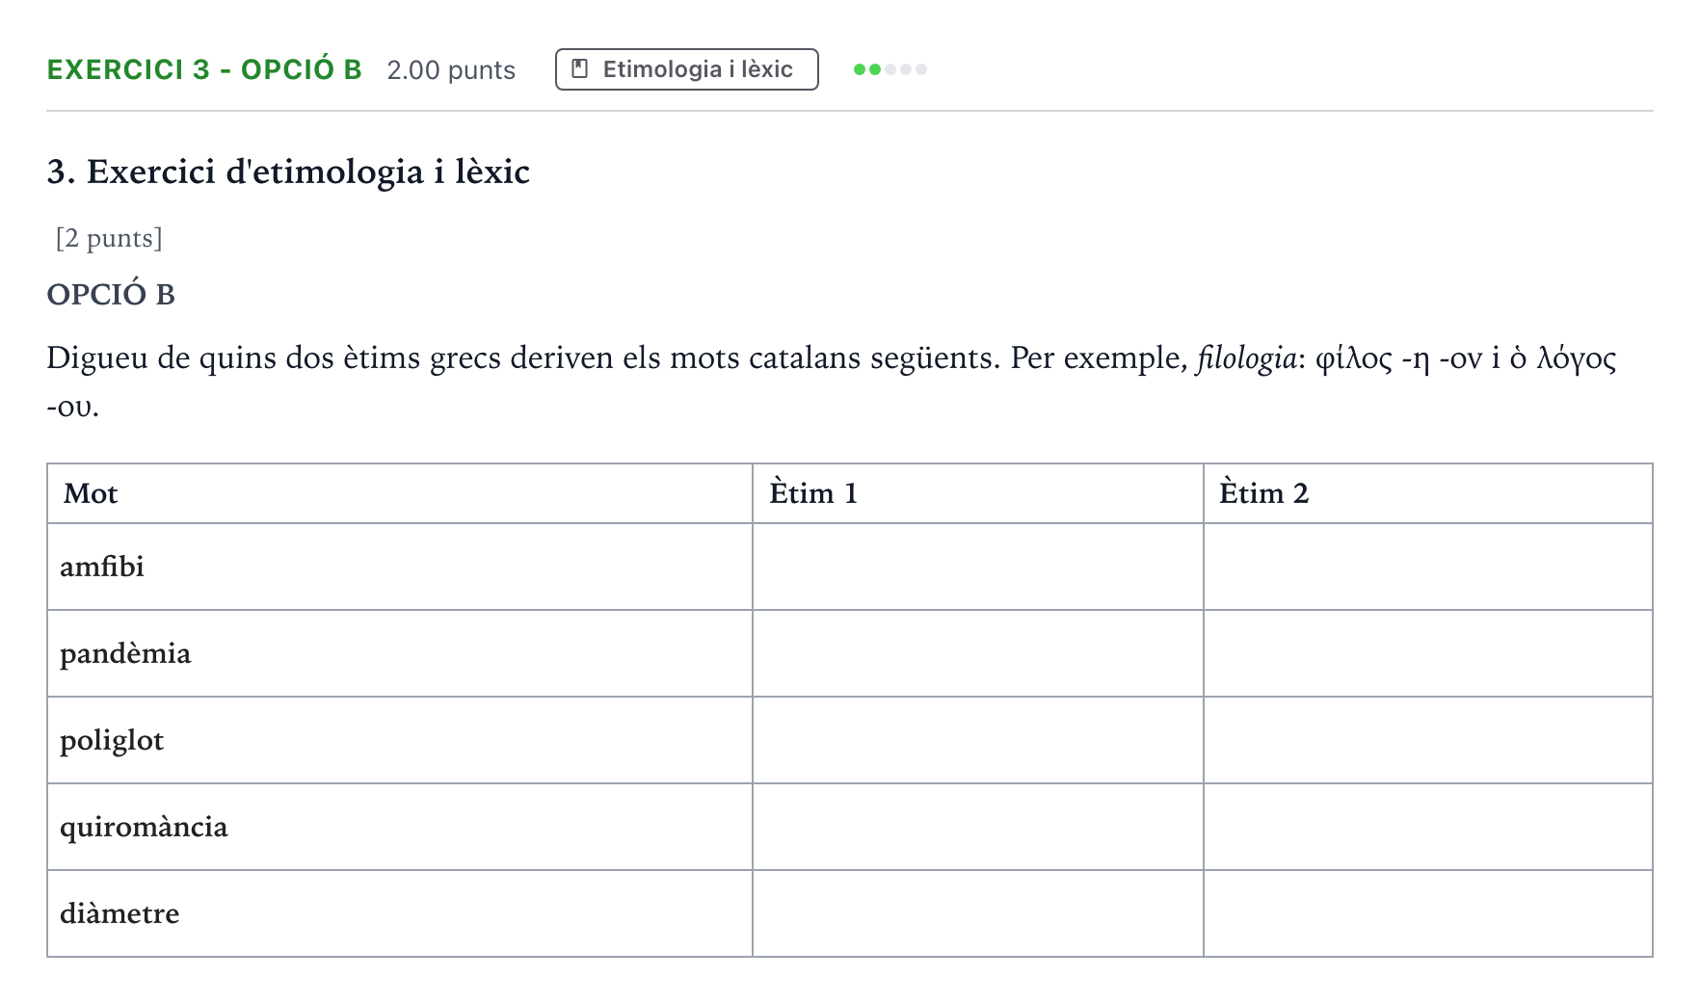1700x1004 pixels.
Task: Select Ètim 1 cell for quiromància
Action: 978,827
